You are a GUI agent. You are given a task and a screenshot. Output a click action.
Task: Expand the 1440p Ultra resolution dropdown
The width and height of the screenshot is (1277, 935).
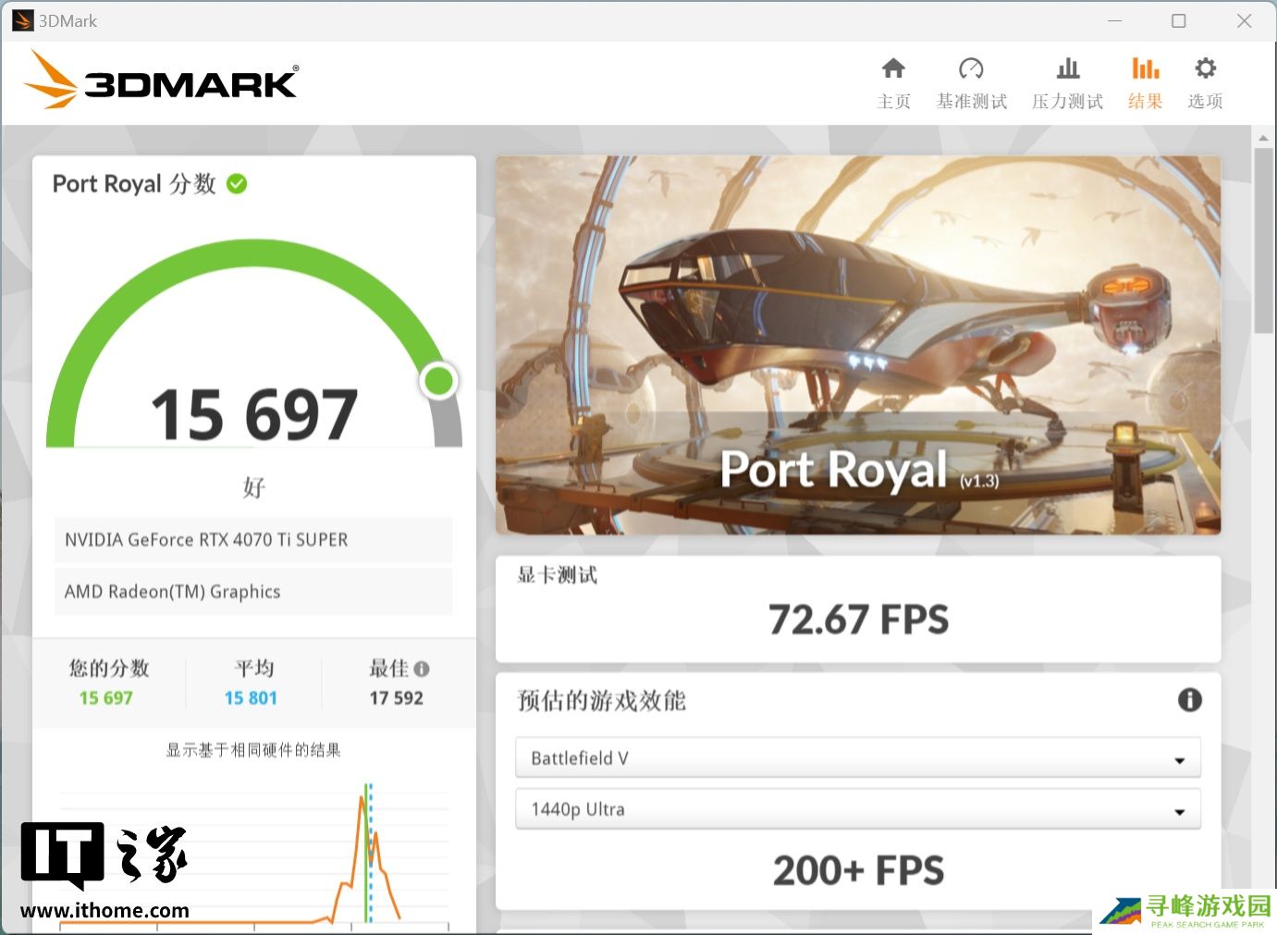pyautogui.click(x=856, y=809)
